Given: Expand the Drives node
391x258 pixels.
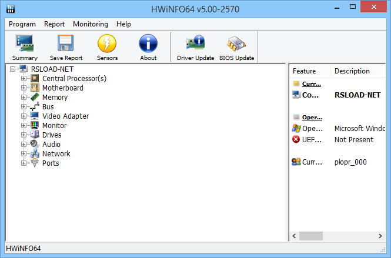Looking at the screenshot, I should coord(24,135).
